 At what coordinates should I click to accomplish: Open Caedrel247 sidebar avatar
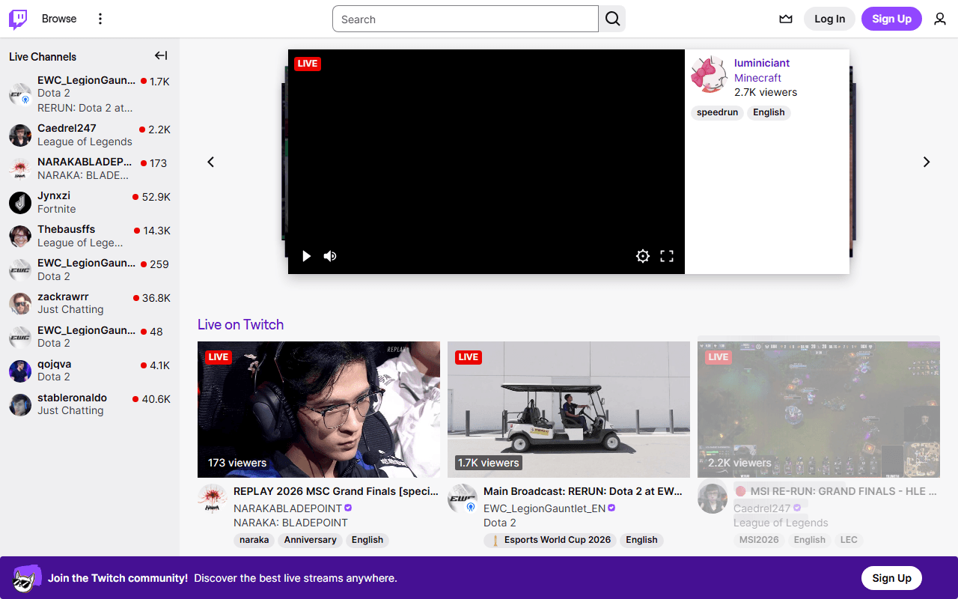coord(20,136)
